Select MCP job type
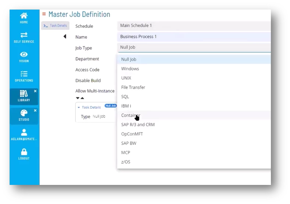The image size is (290, 204). tap(194, 153)
